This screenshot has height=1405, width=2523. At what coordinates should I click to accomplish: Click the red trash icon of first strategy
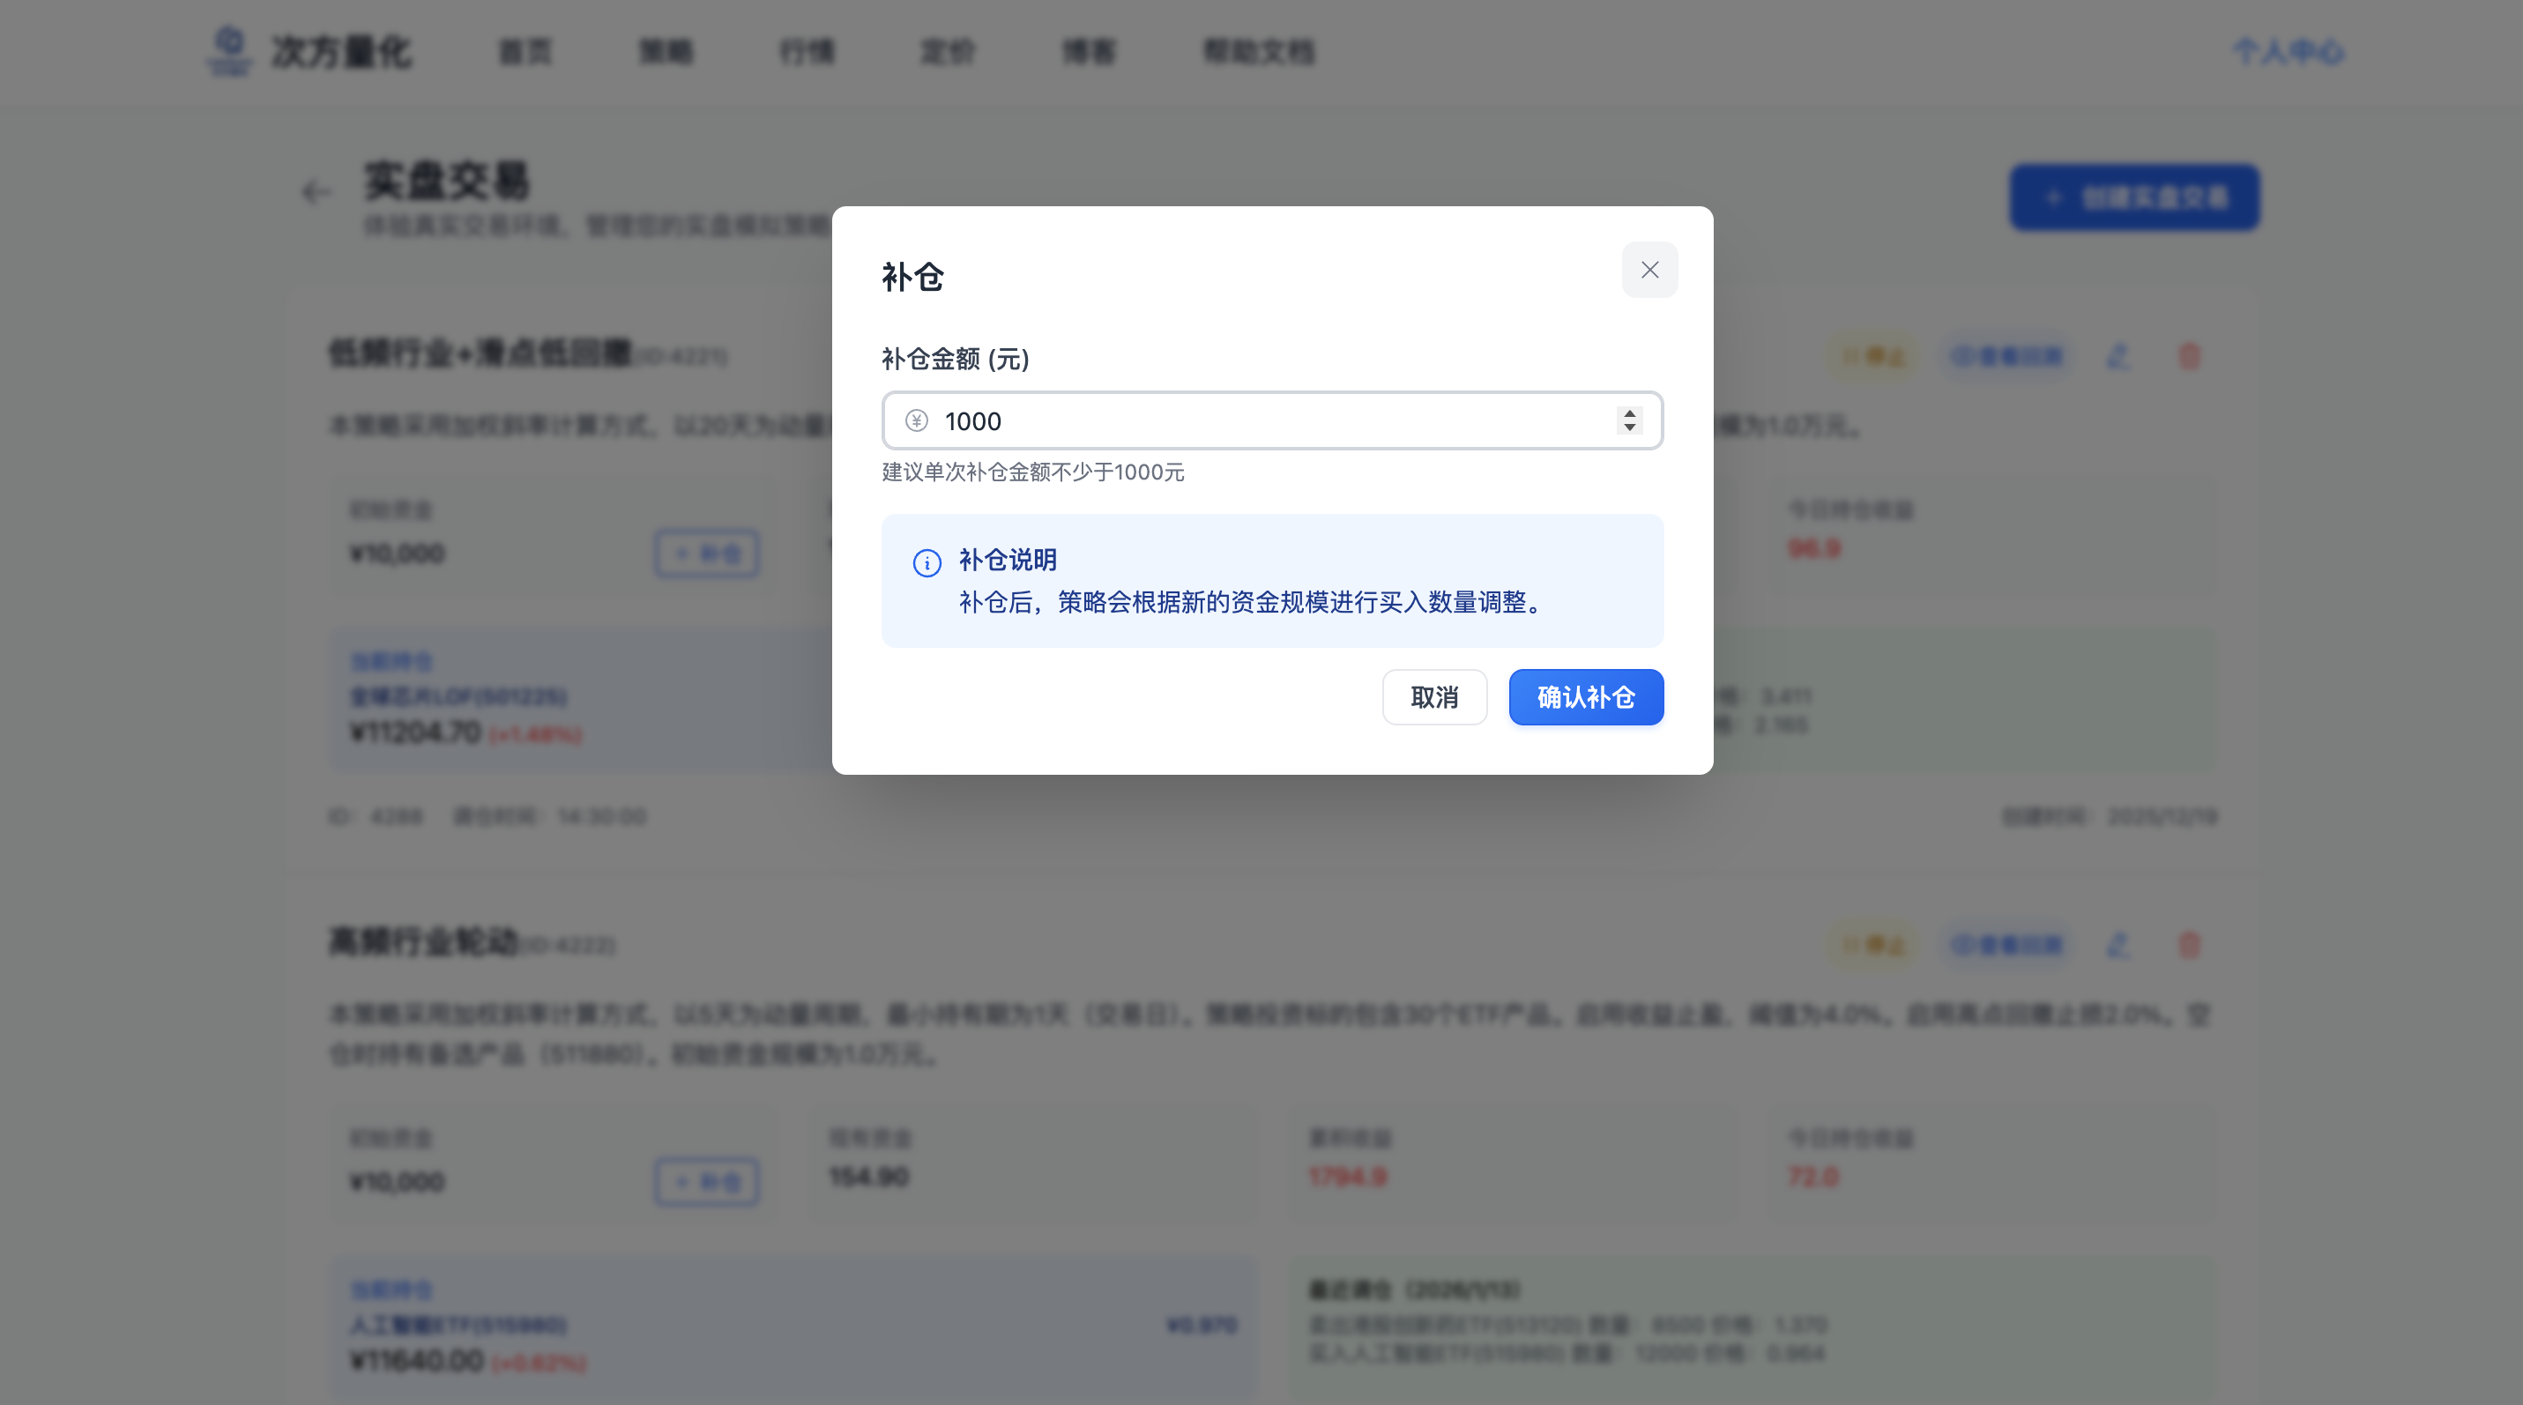(x=2189, y=356)
